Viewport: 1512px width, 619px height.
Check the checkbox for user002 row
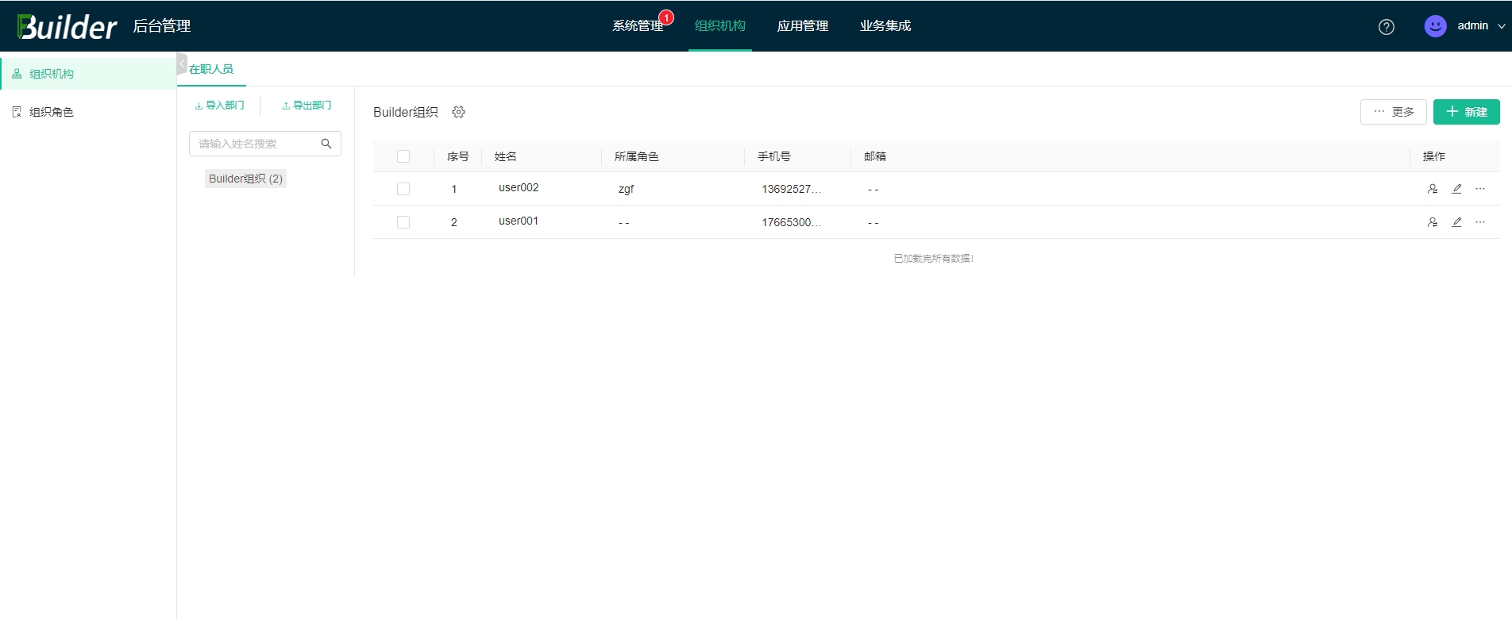[403, 189]
